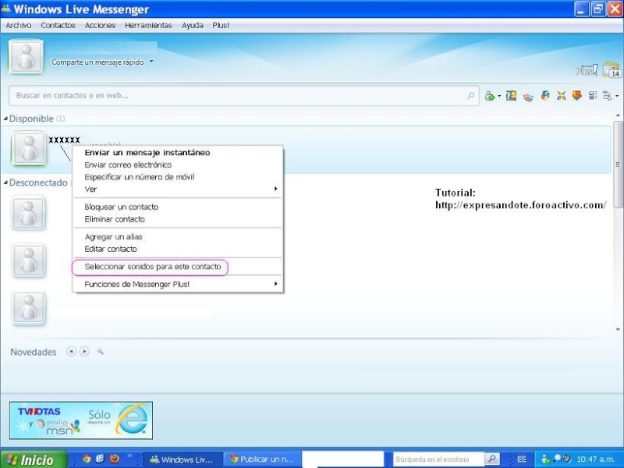Open the Acciones menu
The image size is (624, 468).
click(100, 26)
